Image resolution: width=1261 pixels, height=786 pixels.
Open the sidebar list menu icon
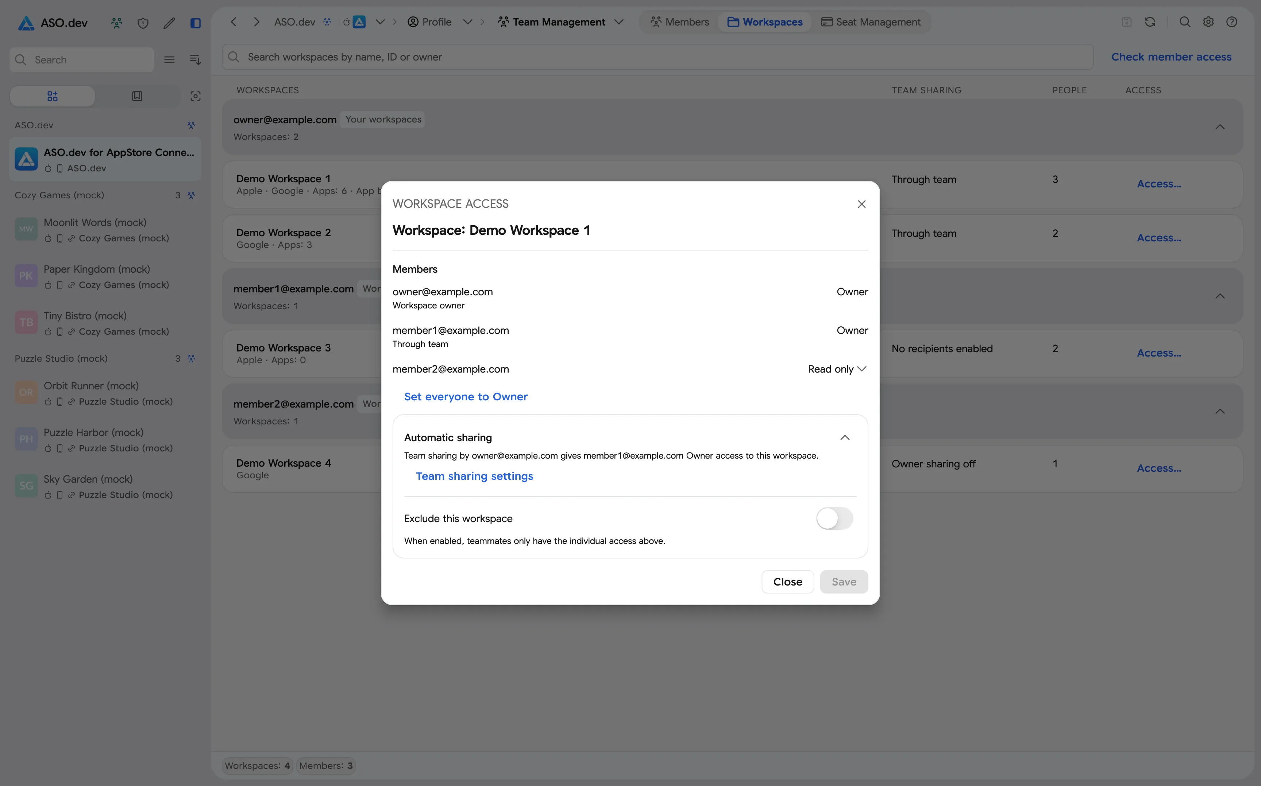pyautogui.click(x=169, y=60)
